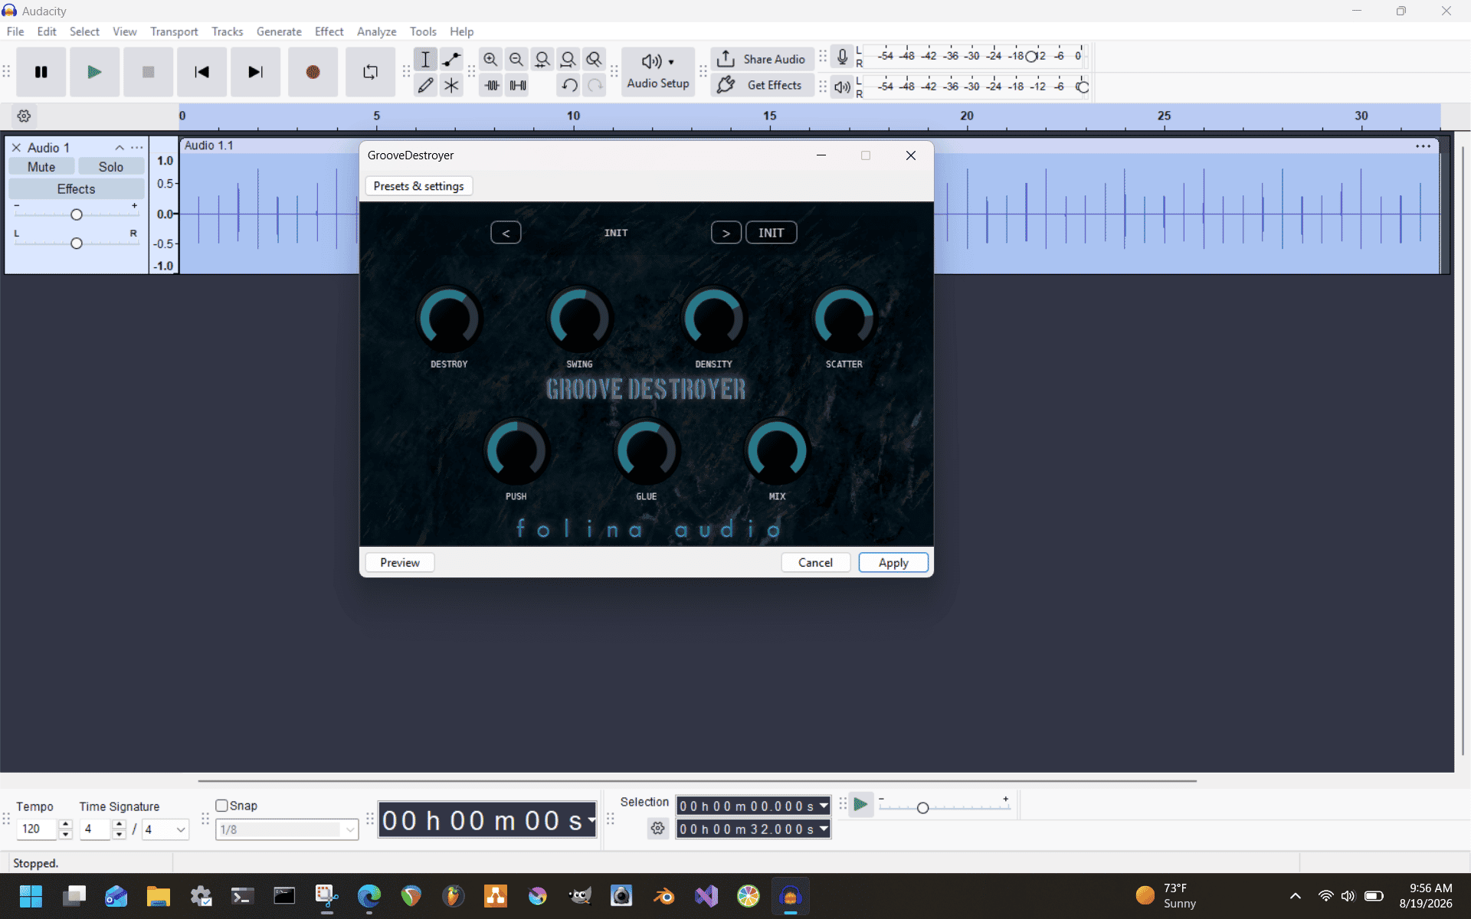The image size is (1471, 919).
Task: Click Silence audio selection icon
Action: [x=518, y=85]
